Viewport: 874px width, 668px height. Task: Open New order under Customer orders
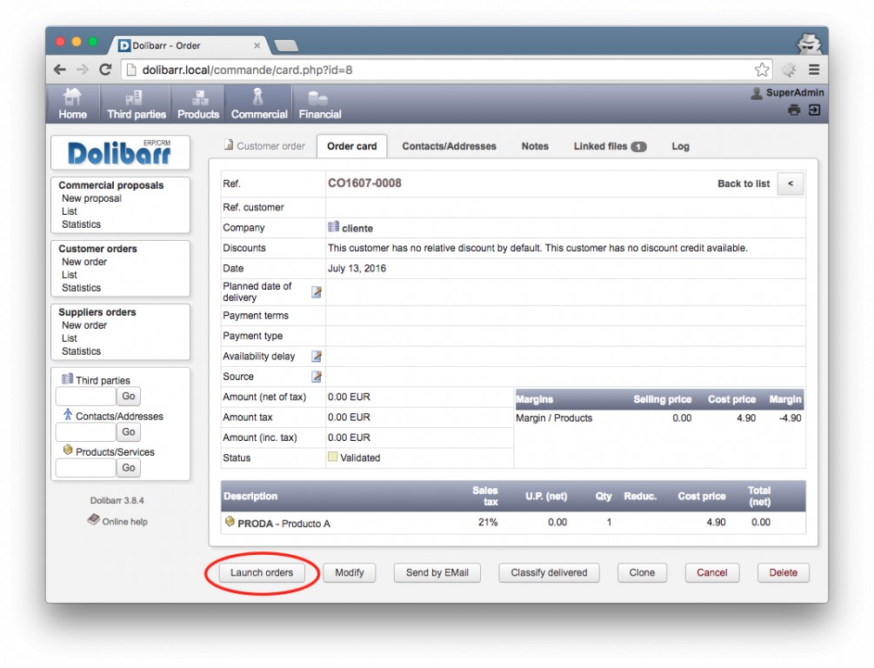pyautogui.click(x=84, y=262)
